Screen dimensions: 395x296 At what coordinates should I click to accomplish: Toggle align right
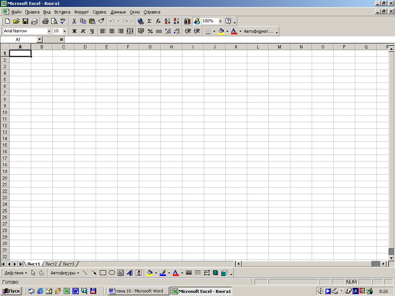[x=121, y=31]
